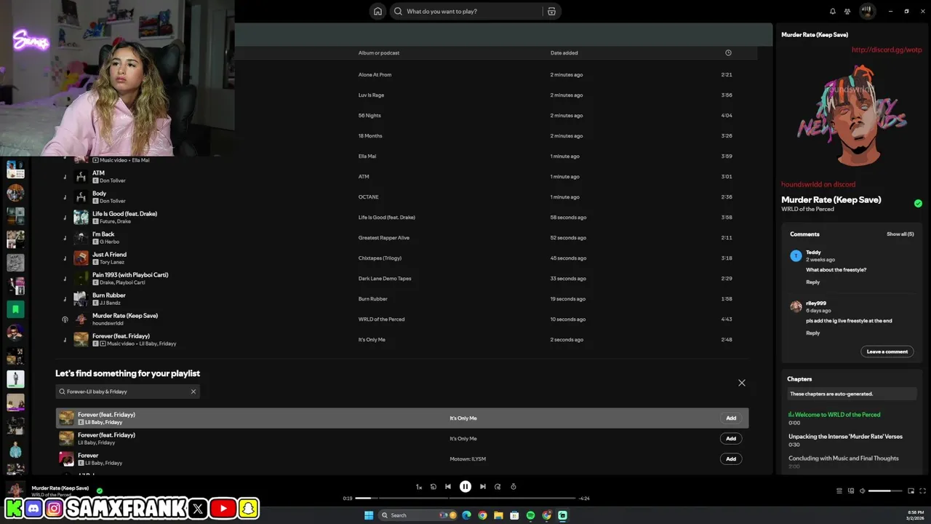Go to Spotify Home icon
This screenshot has height=524, width=931.
click(x=377, y=11)
